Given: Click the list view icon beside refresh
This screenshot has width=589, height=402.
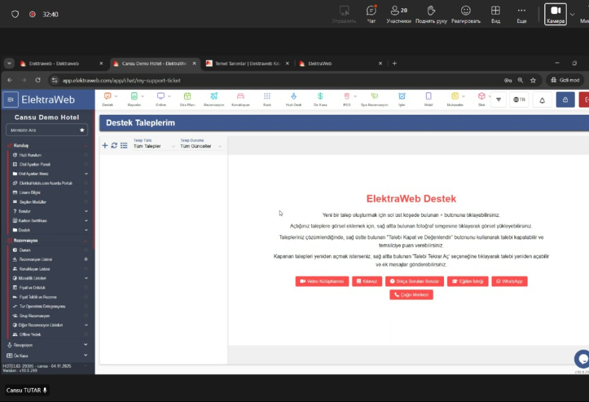Looking at the screenshot, I should pyautogui.click(x=124, y=145).
